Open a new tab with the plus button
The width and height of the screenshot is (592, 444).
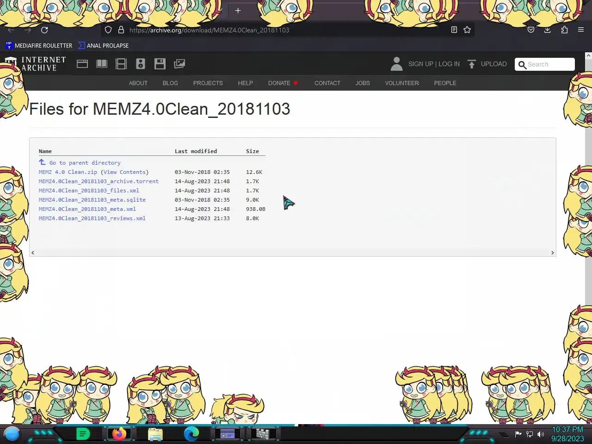pyautogui.click(x=238, y=11)
